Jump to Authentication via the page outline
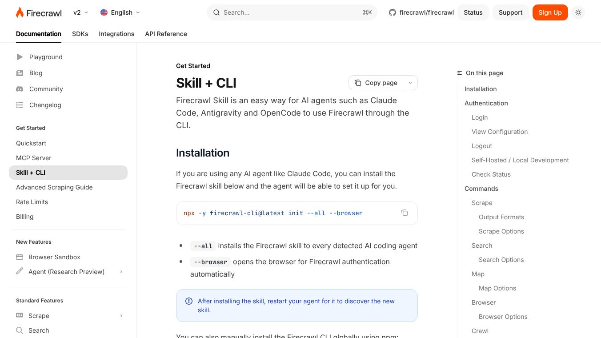This screenshot has height=338, width=601. pos(486,103)
